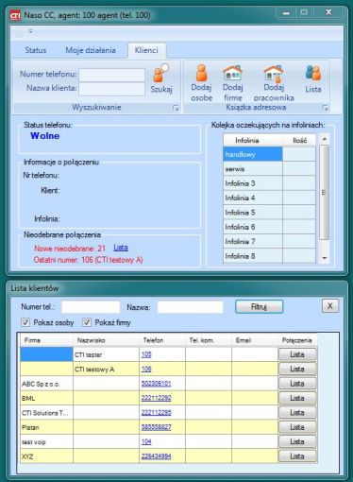The image size is (353, 482).
Task: Dial test voip number 104
Action: pos(146,441)
